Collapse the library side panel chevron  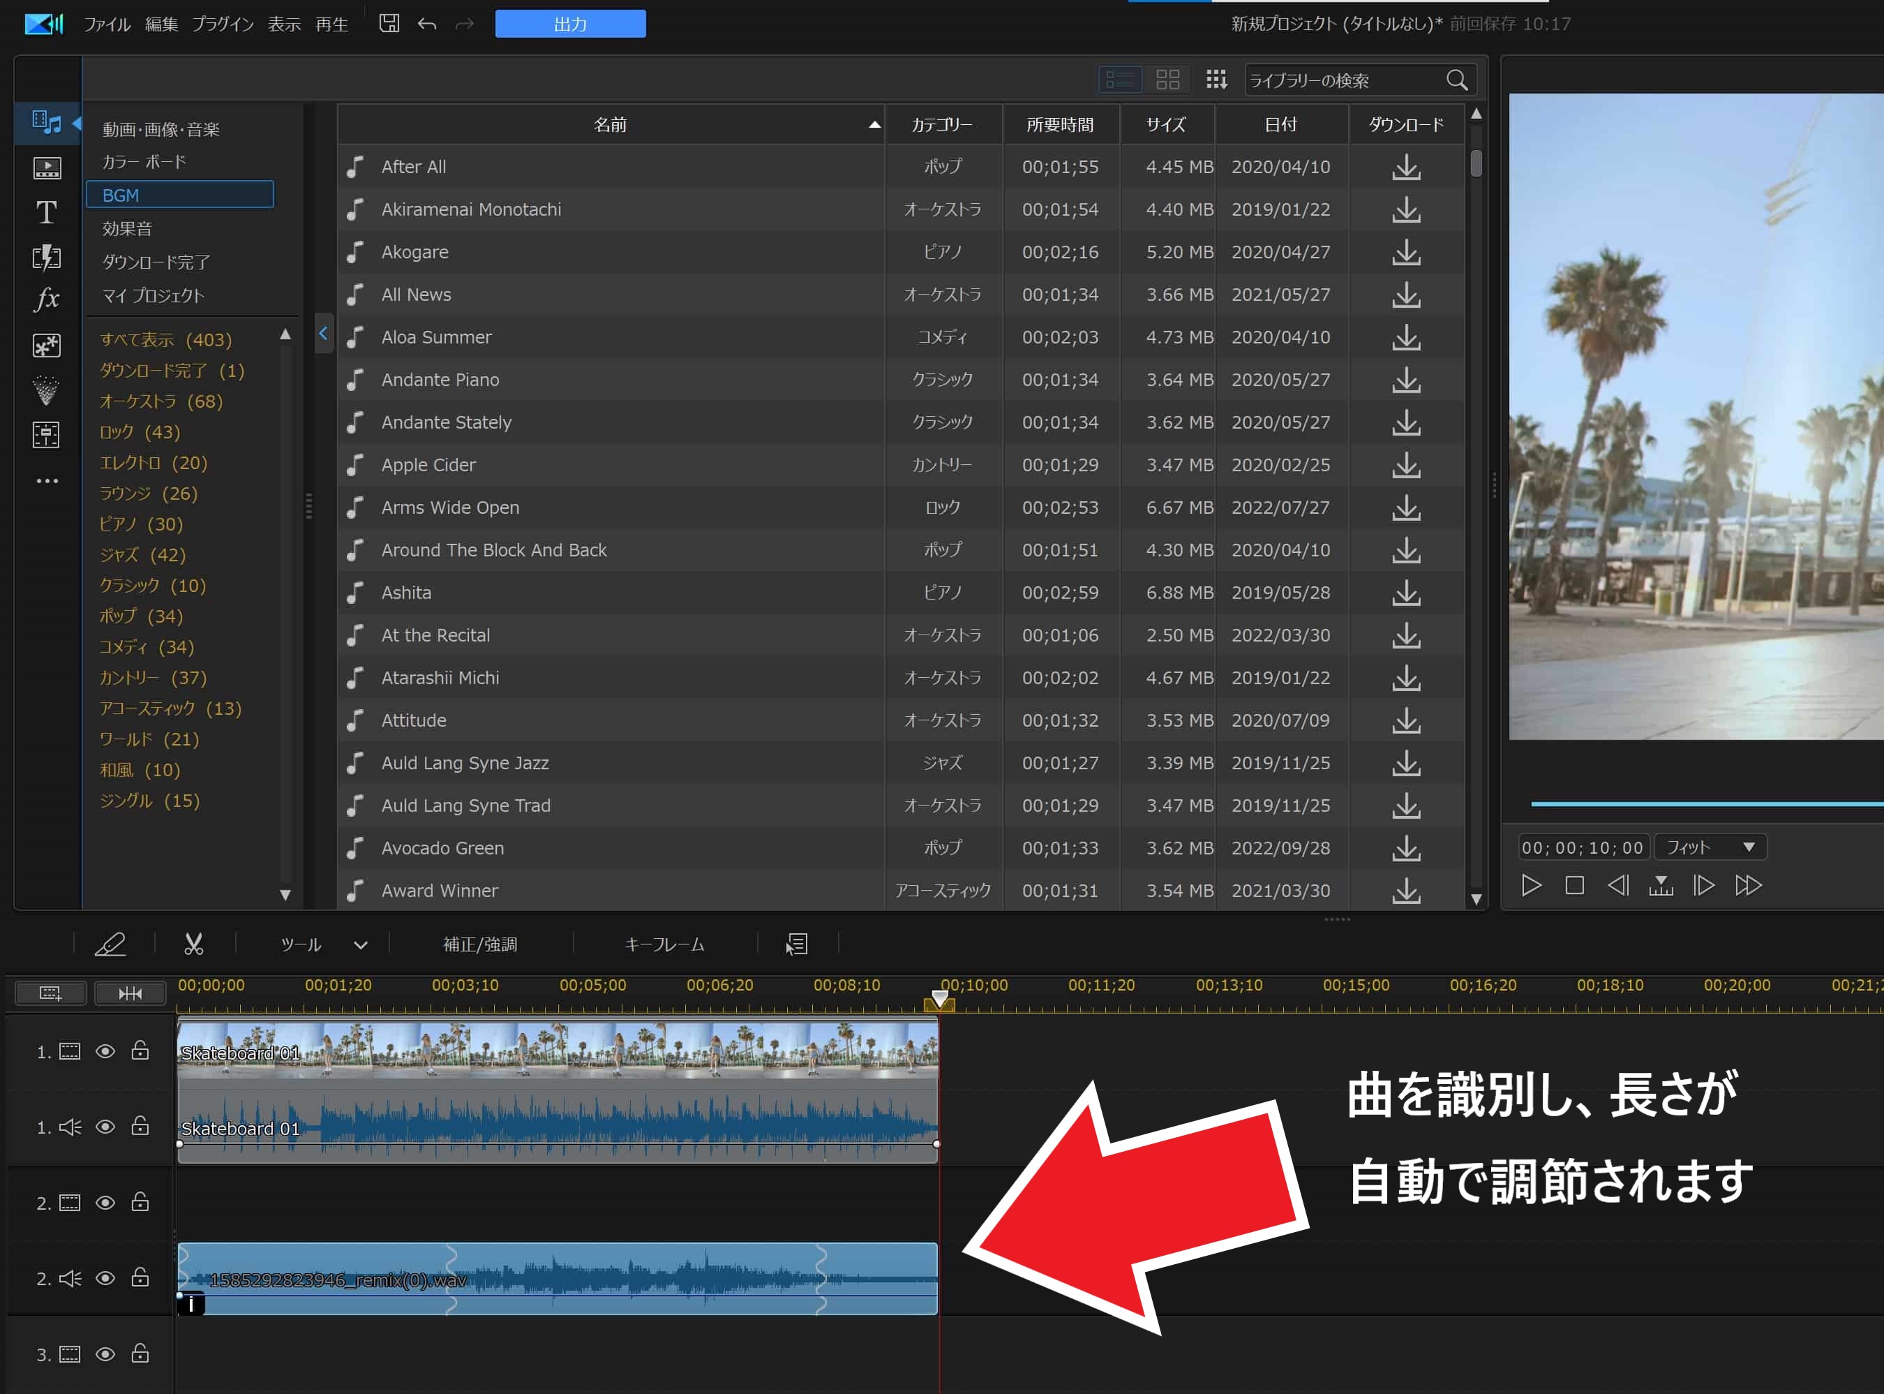[x=323, y=333]
